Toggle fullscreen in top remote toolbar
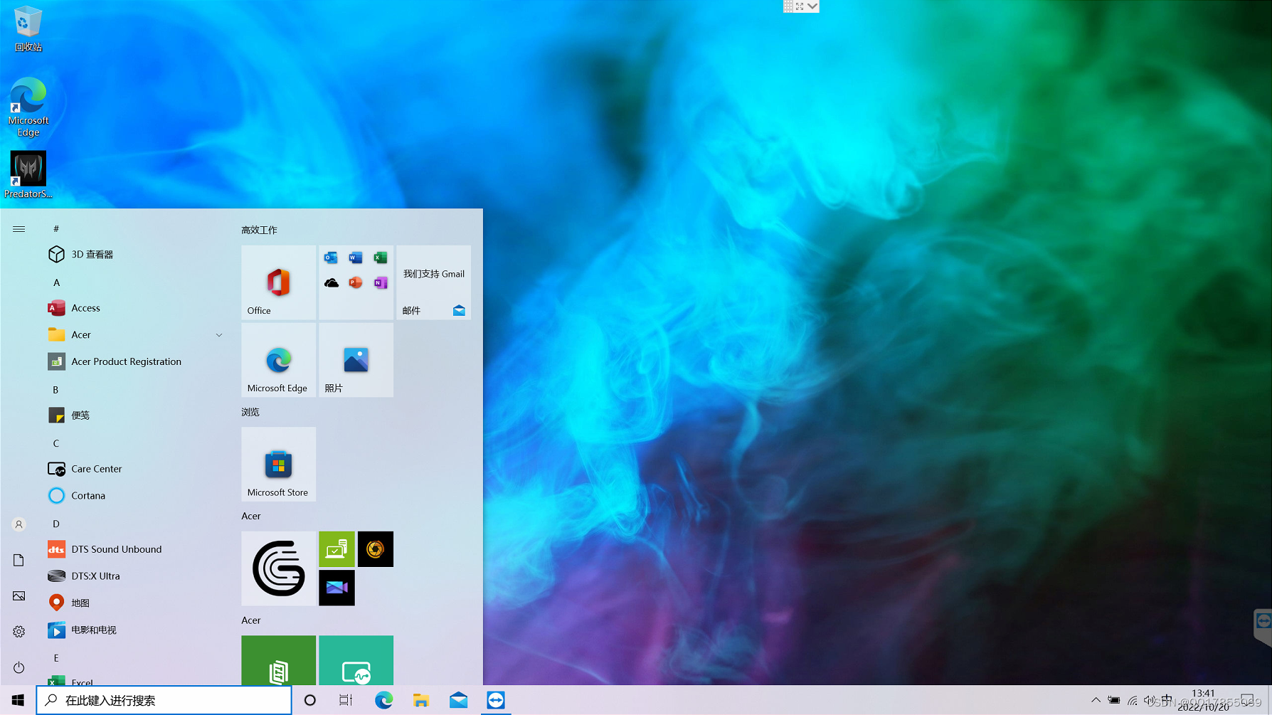 (800, 6)
